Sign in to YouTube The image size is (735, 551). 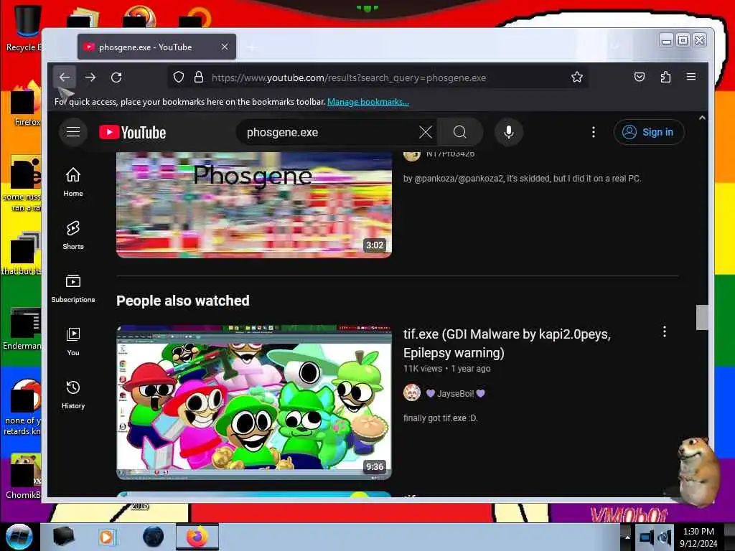[x=649, y=132]
